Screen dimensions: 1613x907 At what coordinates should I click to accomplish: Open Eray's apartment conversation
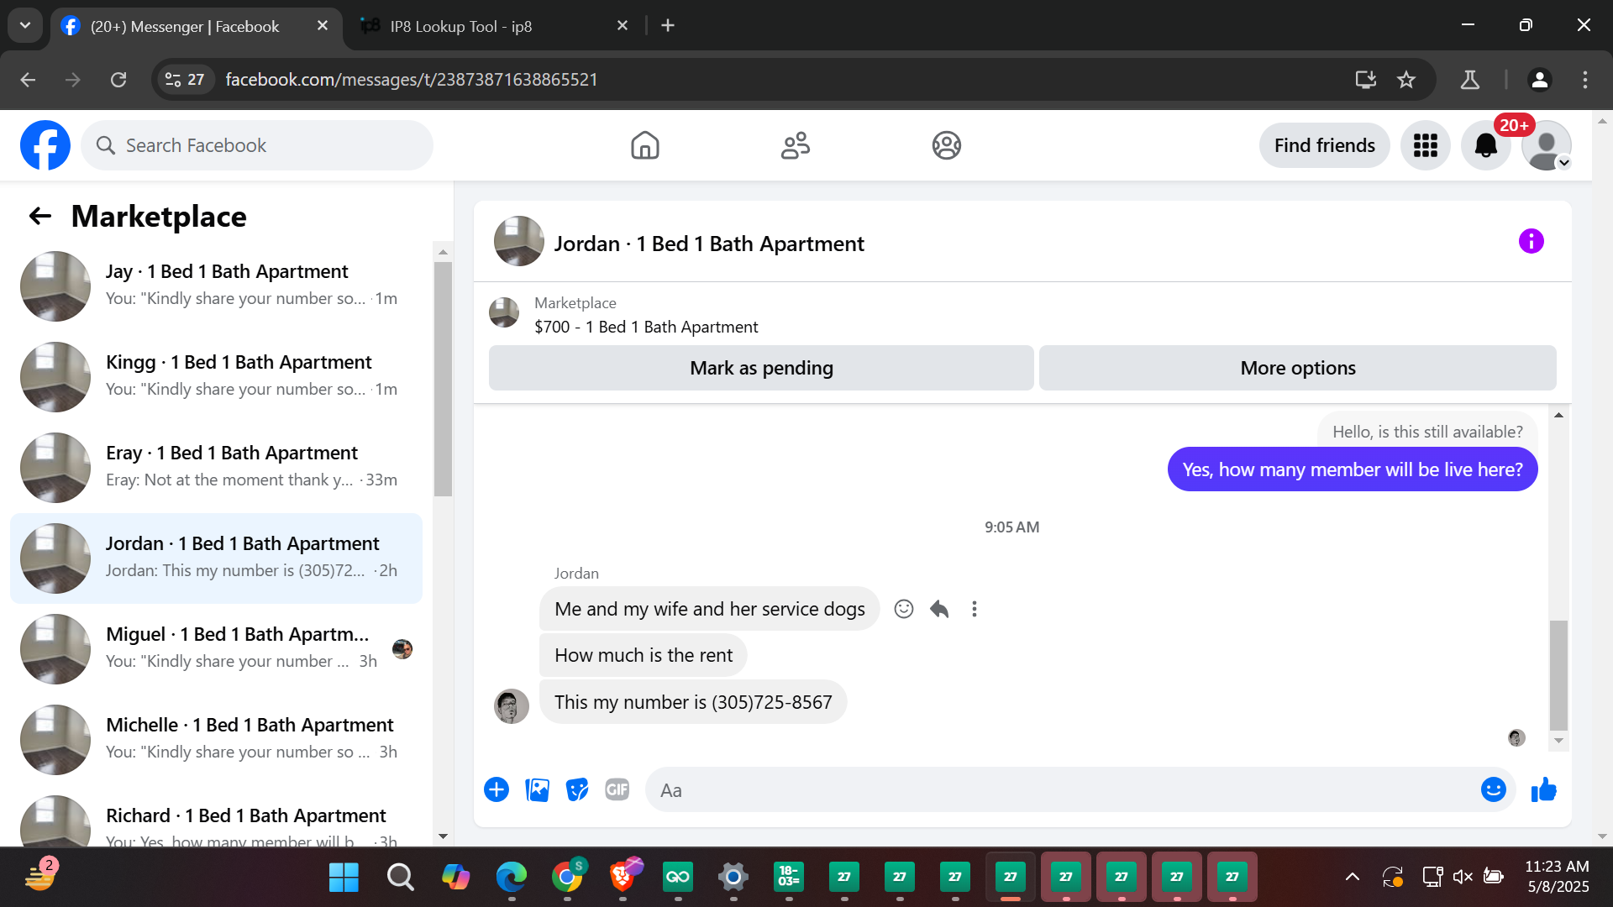(x=216, y=468)
